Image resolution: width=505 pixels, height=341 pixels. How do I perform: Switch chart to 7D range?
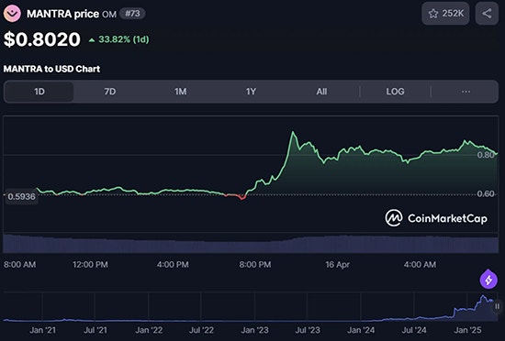click(x=110, y=92)
